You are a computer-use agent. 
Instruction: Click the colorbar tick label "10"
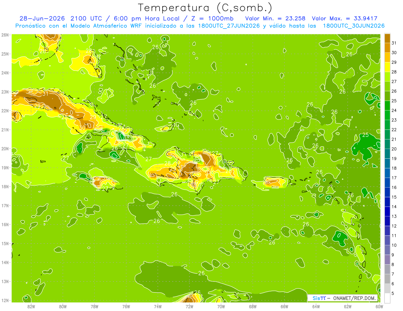[x=394, y=245]
